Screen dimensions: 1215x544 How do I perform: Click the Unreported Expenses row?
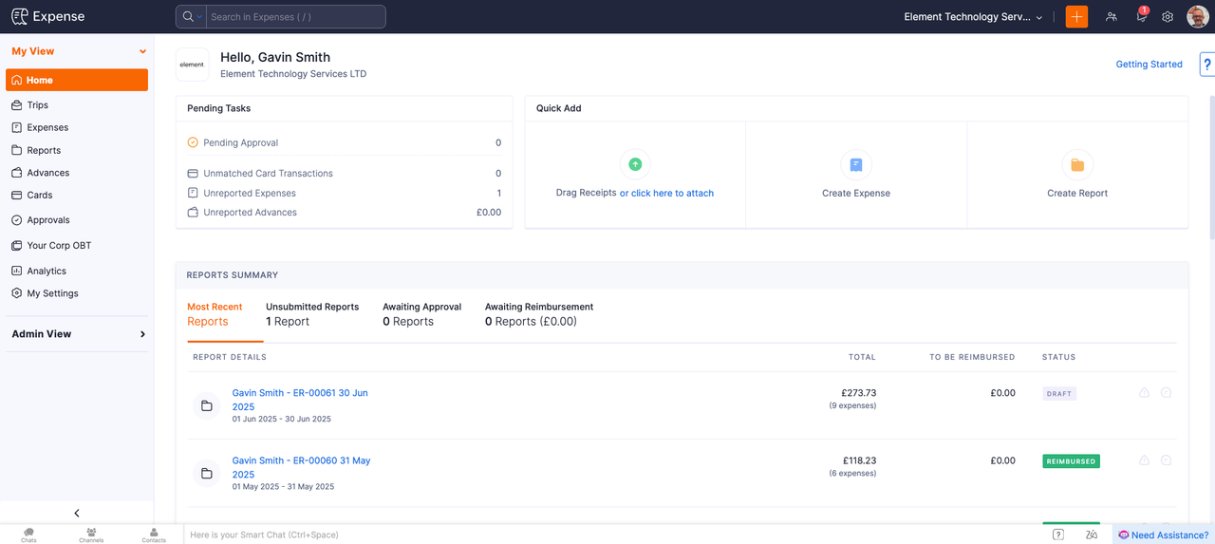(x=345, y=193)
